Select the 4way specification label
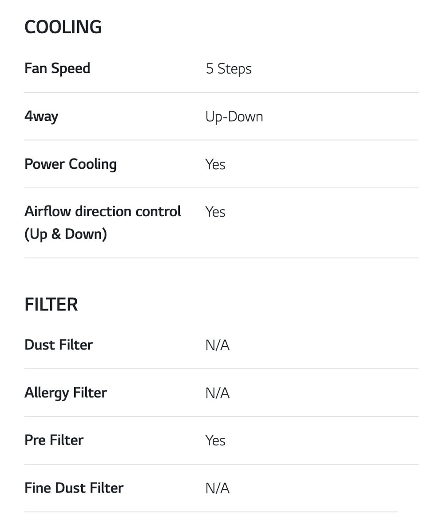Screen dimensions: 444x528 (41, 116)
